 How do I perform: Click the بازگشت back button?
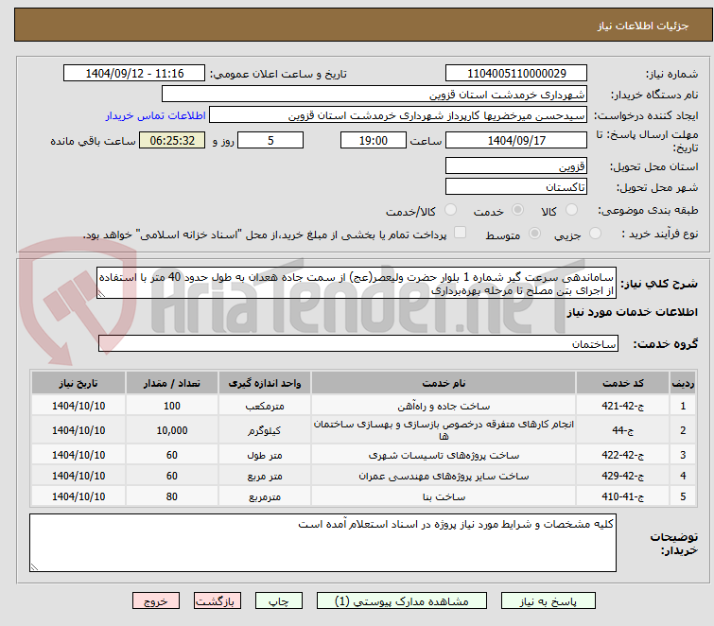pos(218,601)
